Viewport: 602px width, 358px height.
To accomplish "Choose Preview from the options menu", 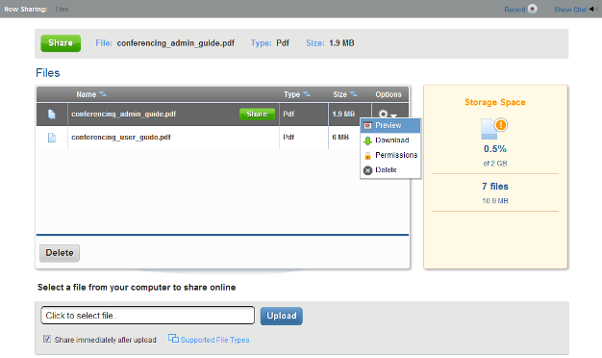I will tap(390, 126).
